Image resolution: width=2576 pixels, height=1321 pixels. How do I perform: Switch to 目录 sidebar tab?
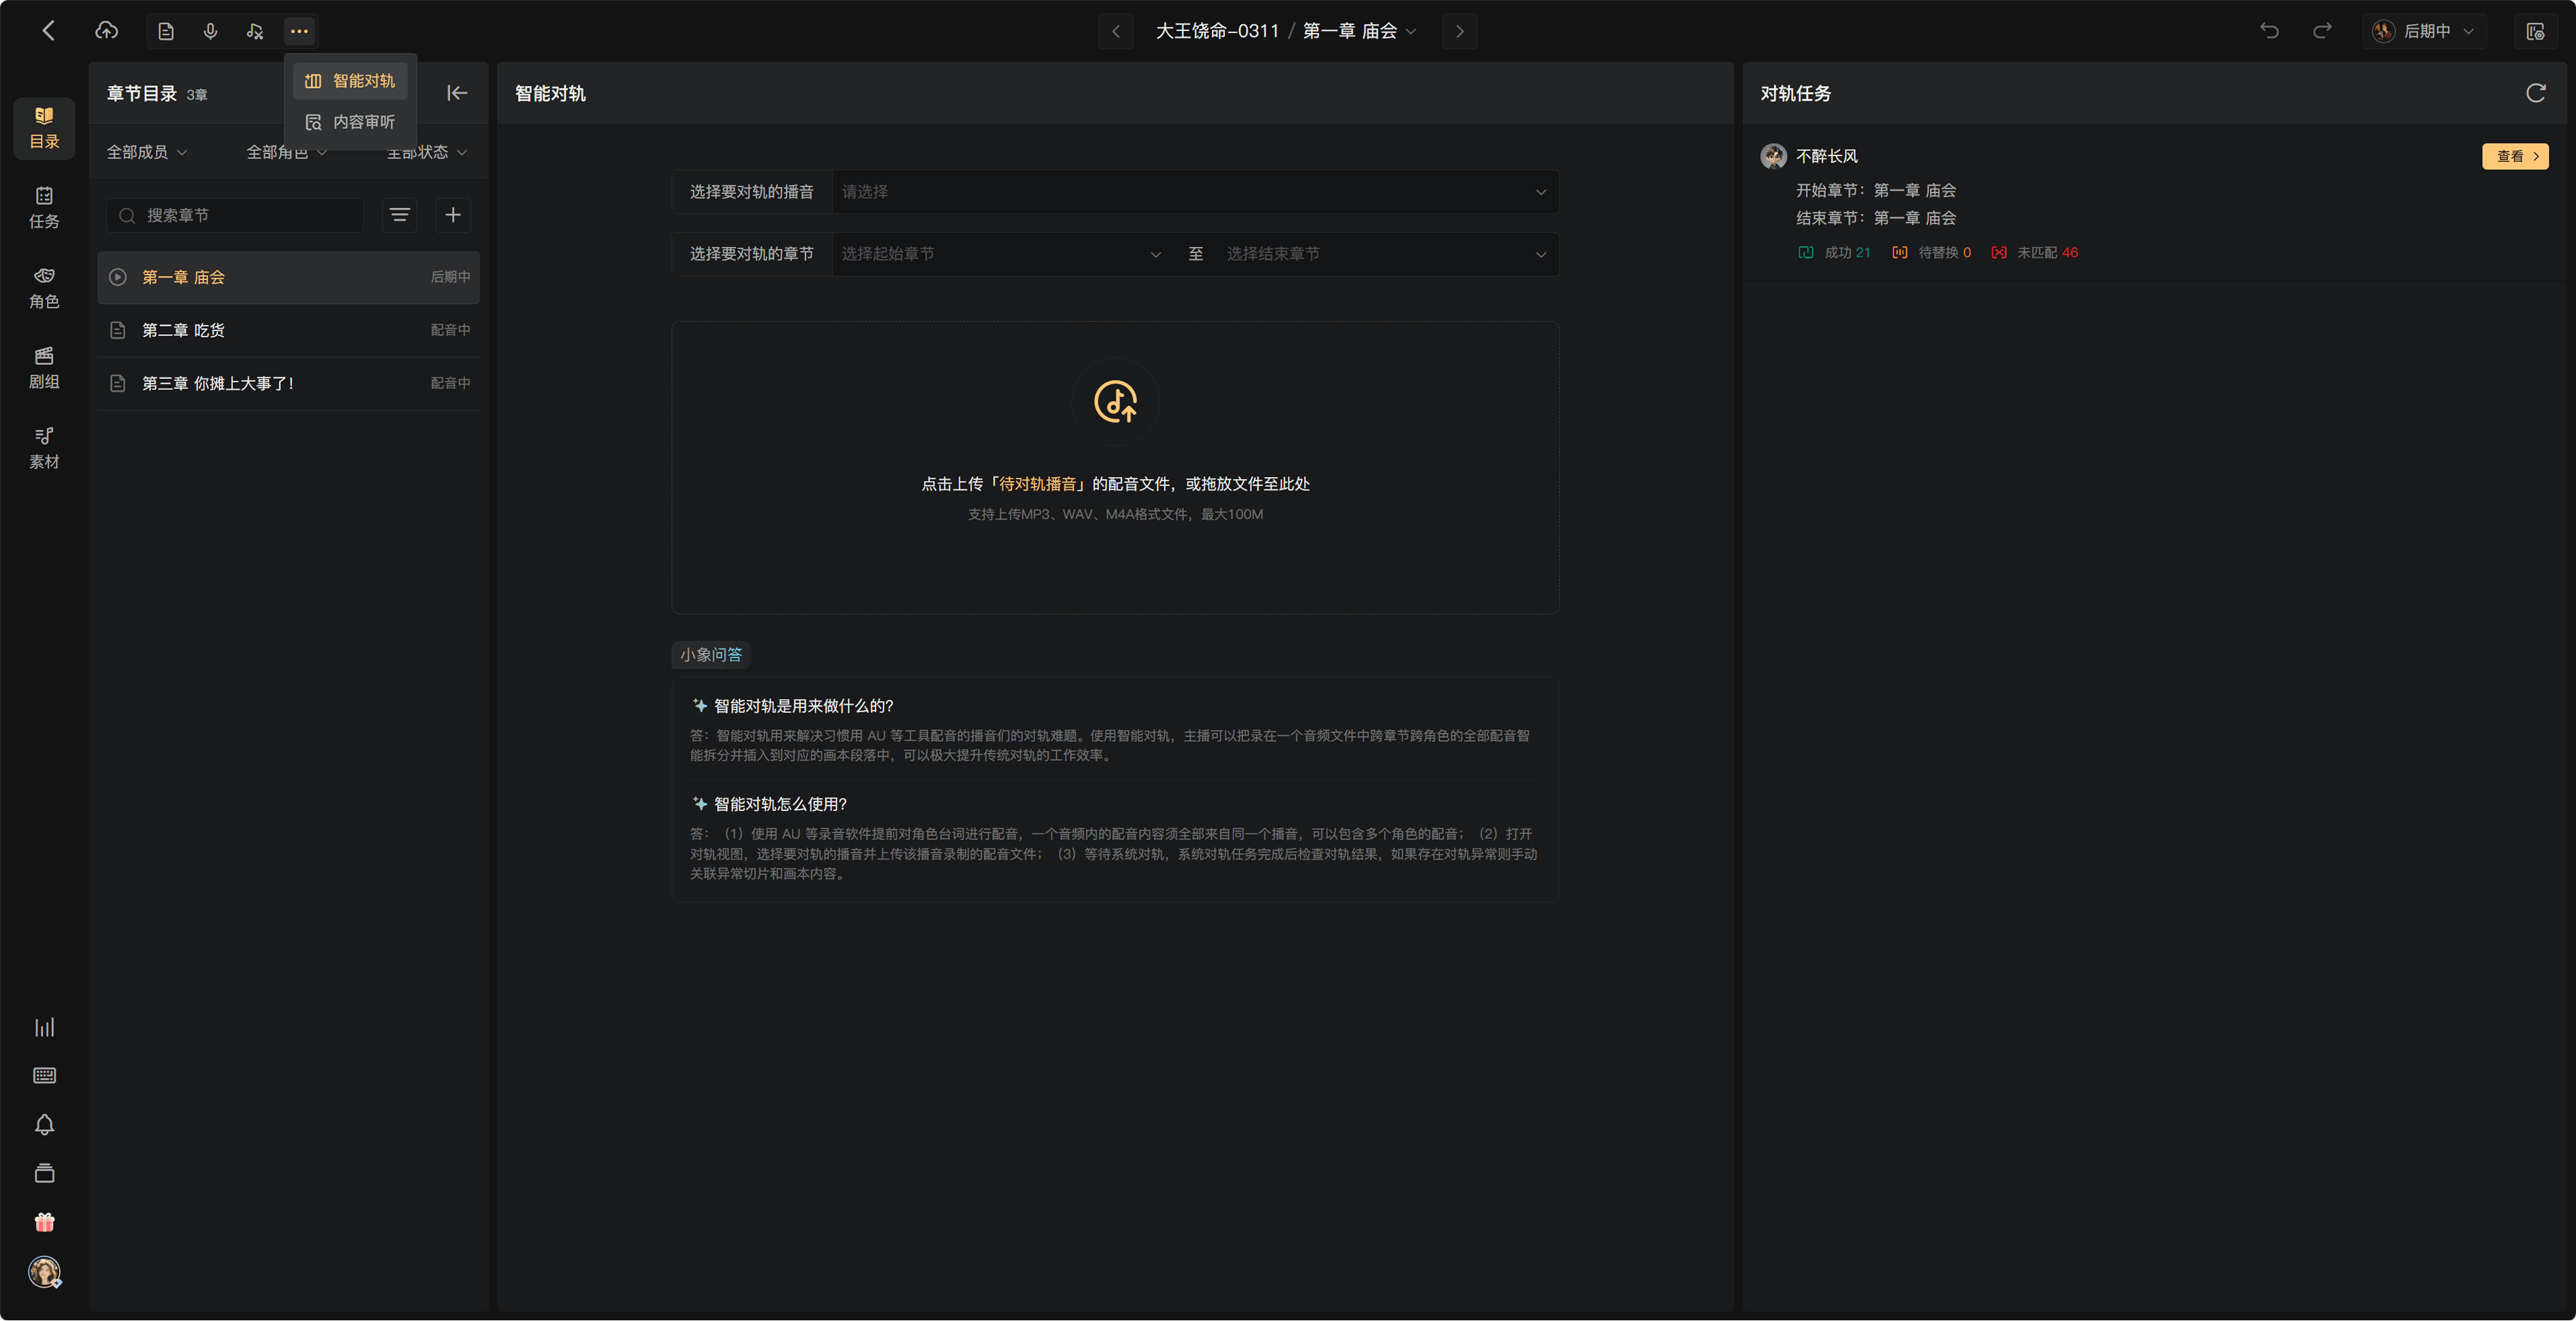coord(44,128)
